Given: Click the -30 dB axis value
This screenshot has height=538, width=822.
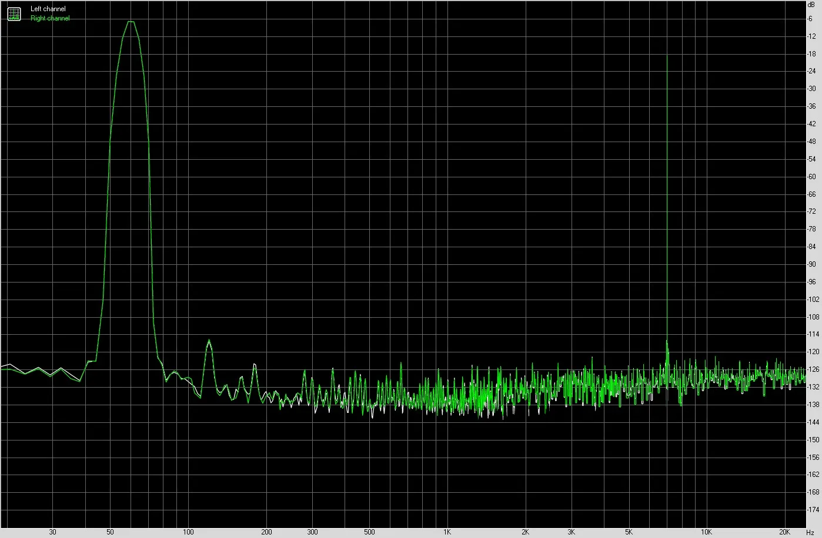Looking at the screenshot, I should 811,89.
